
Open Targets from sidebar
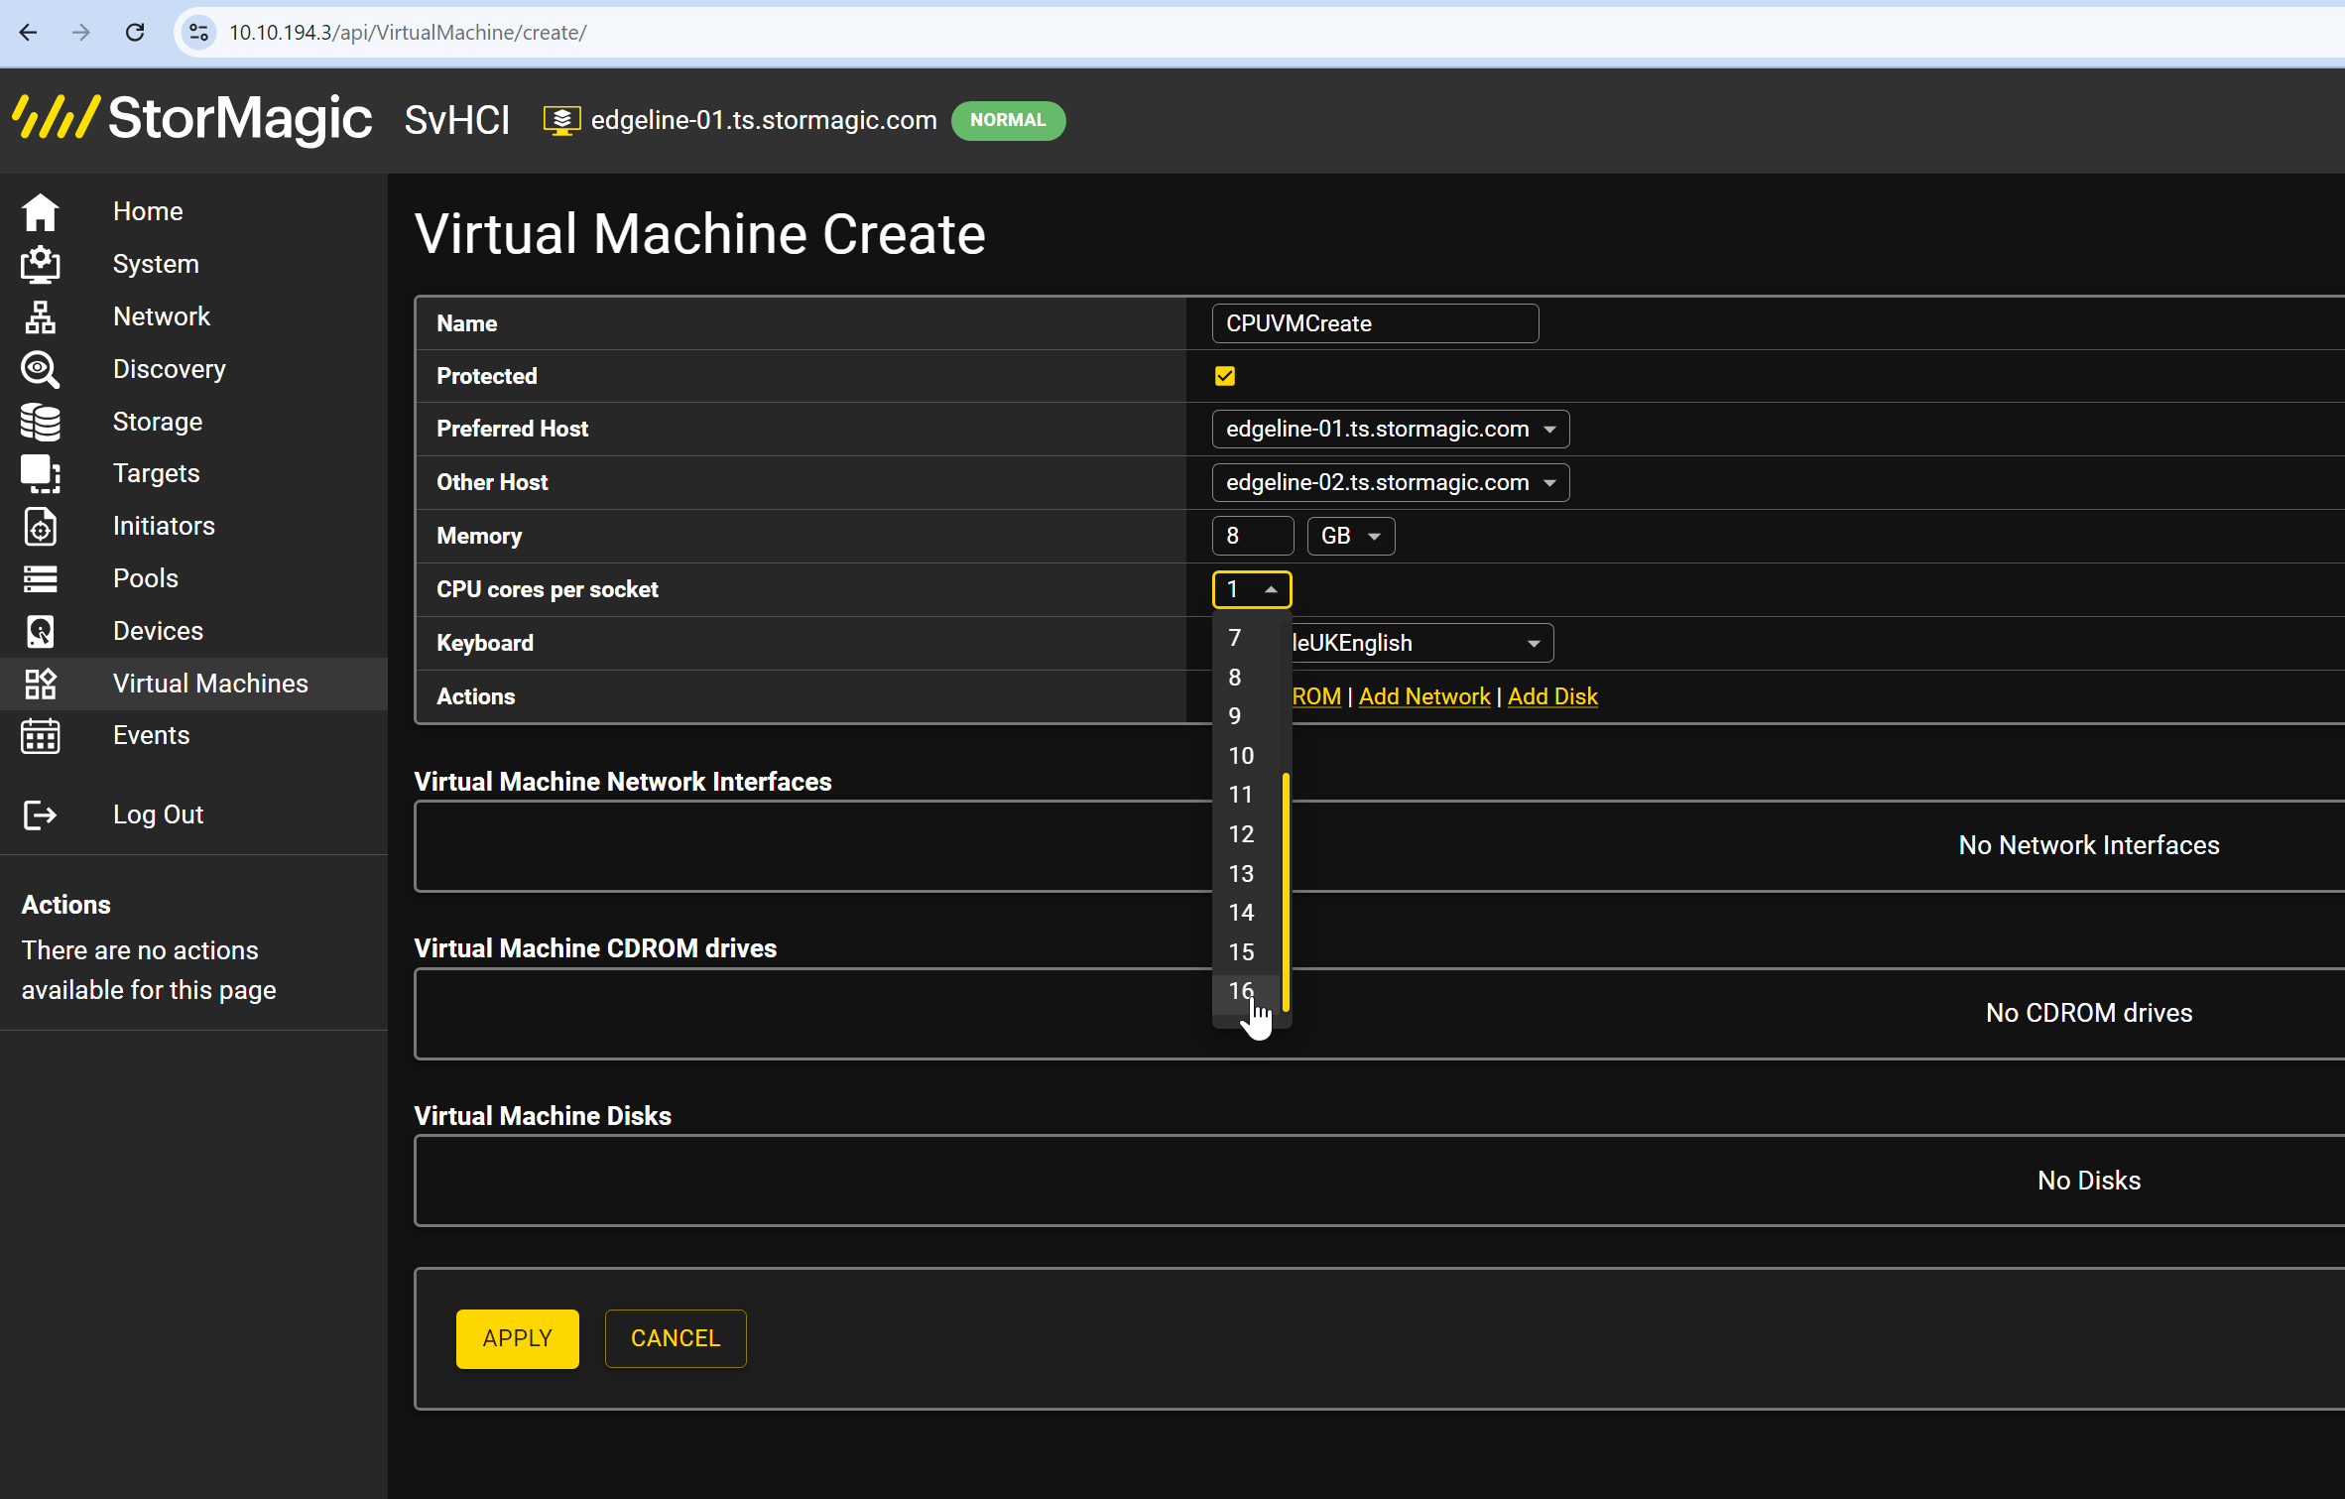(157, 474)
